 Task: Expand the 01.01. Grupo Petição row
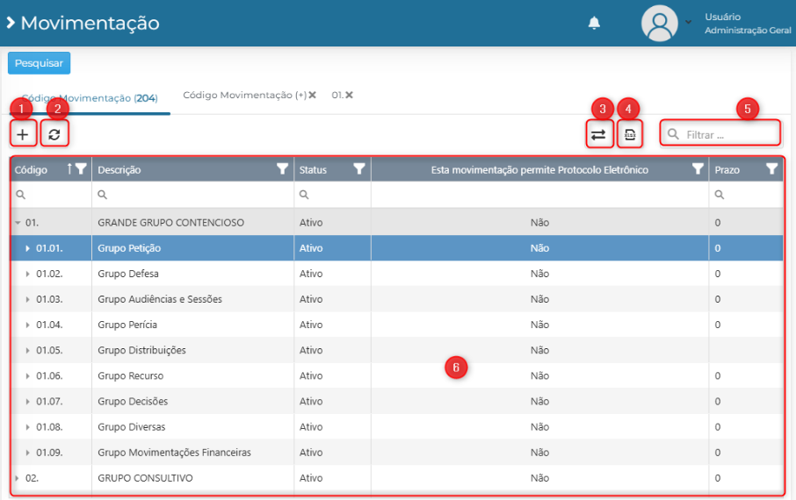pos(28,248)
